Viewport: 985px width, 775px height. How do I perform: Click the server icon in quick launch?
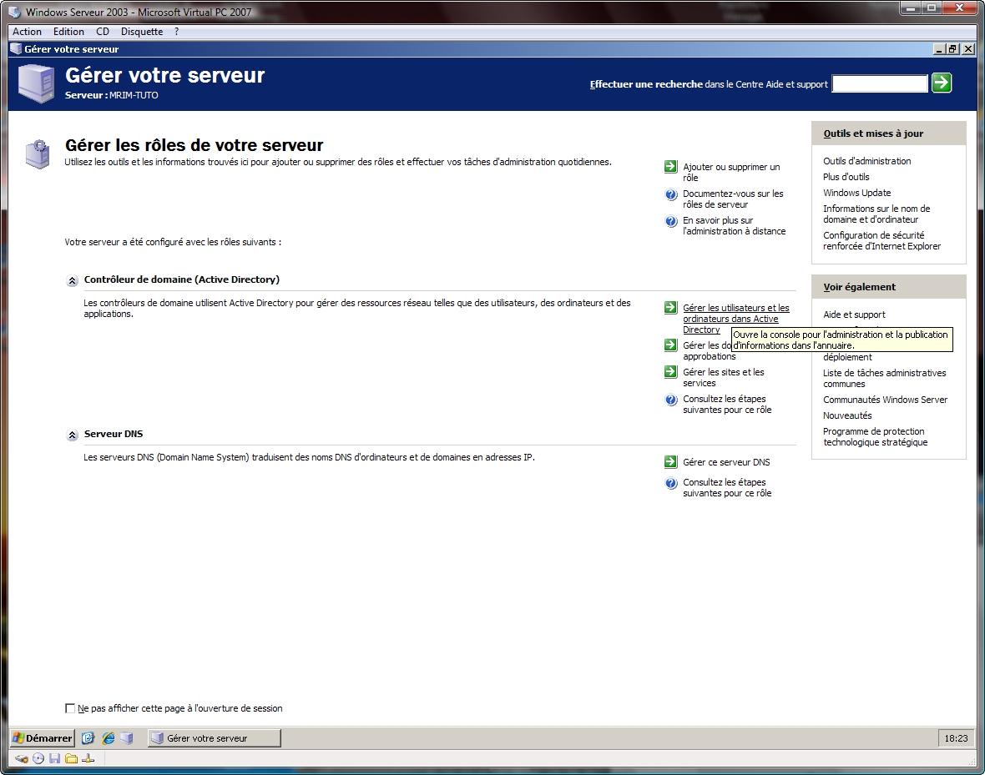127,738
